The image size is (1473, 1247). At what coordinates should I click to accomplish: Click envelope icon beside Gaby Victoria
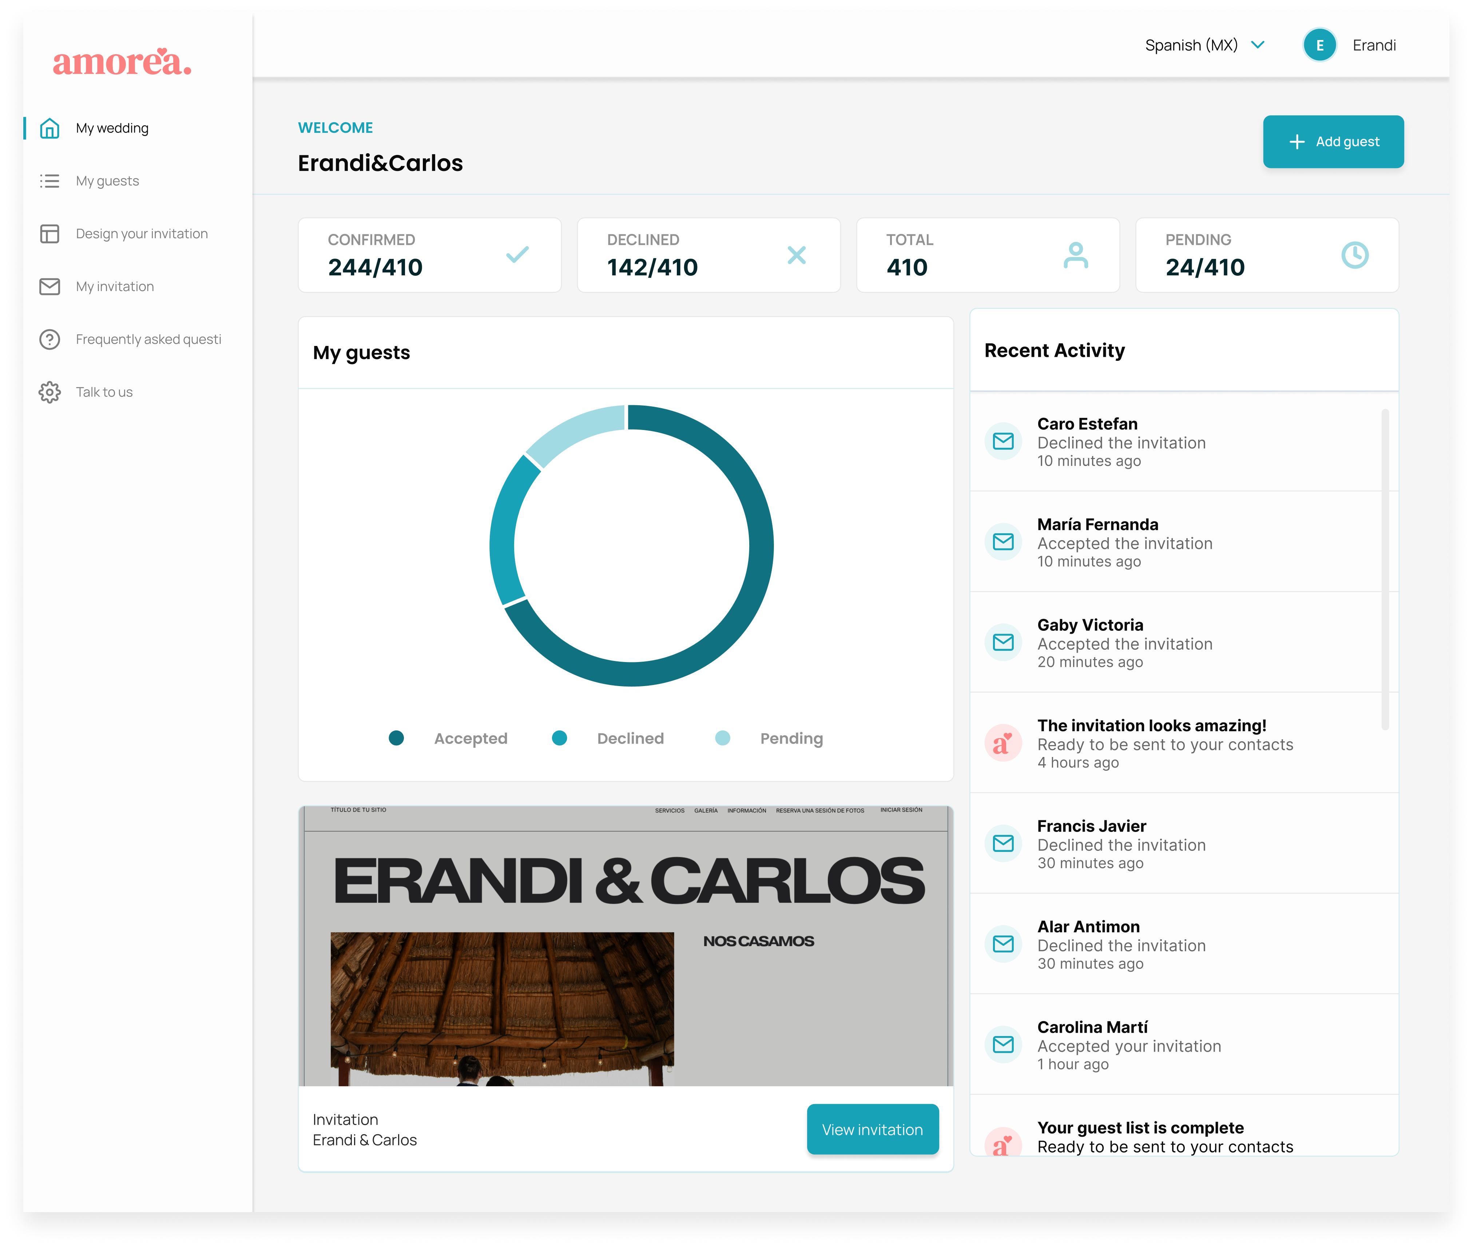(1004, 642)
